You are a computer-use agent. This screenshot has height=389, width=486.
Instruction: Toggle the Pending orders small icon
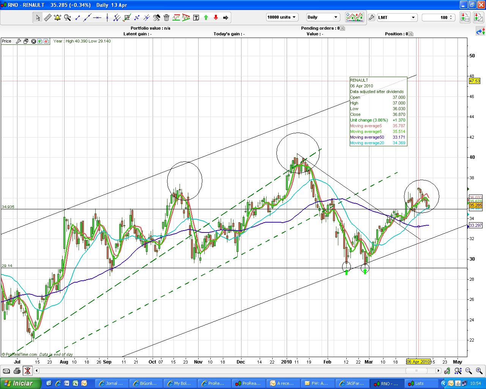click(342, 28)
